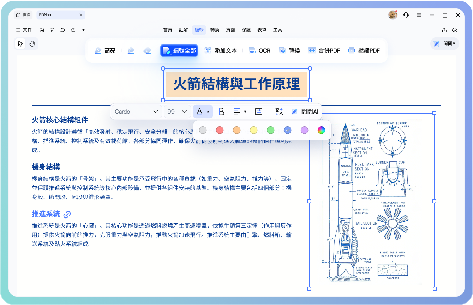Click the 問問AI button at top right
Viewport: 473px width, 305px height.
click(445, 44)
